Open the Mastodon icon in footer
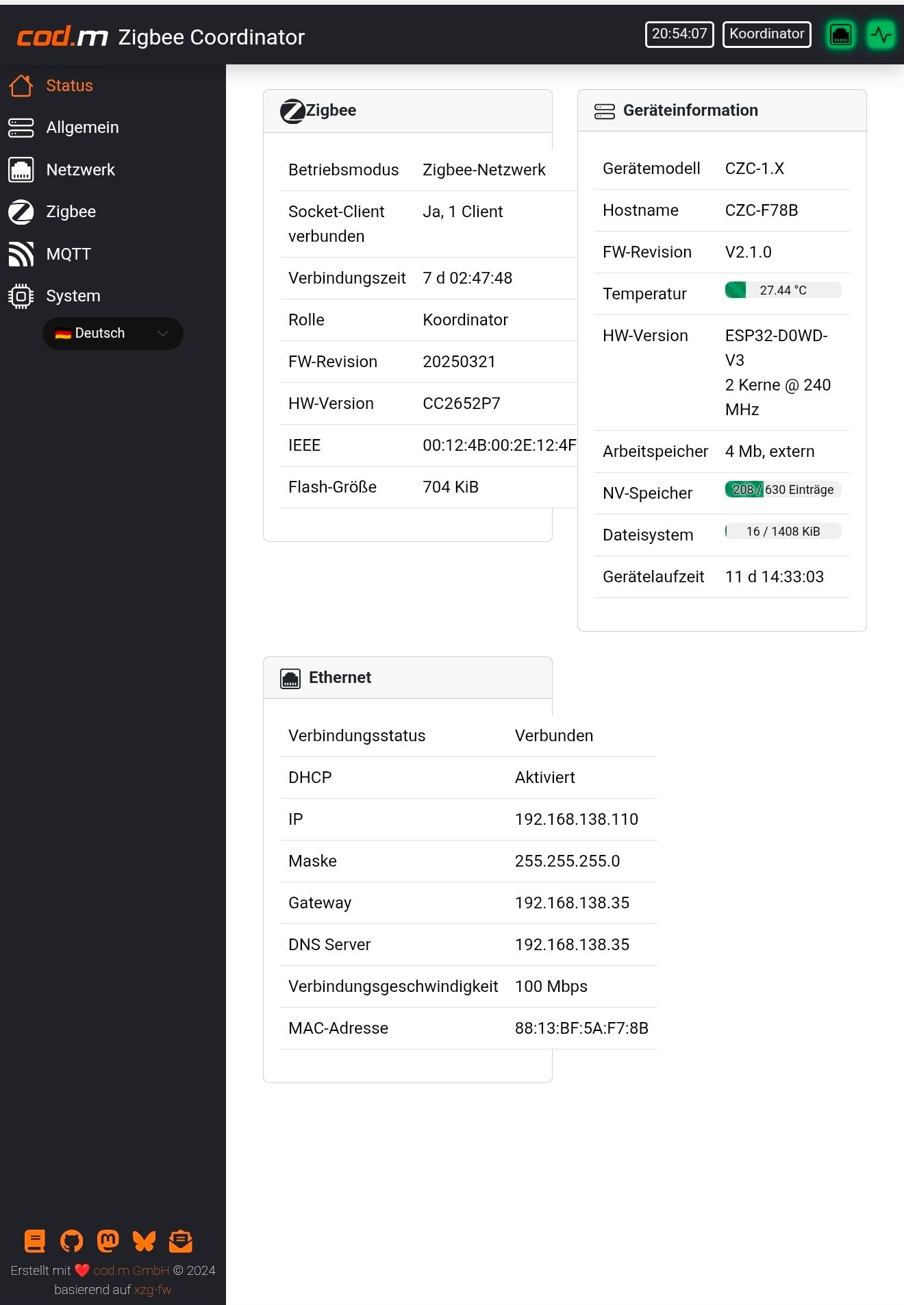This screenshot has height=1305, width=904. click(x=108, y=1241)
